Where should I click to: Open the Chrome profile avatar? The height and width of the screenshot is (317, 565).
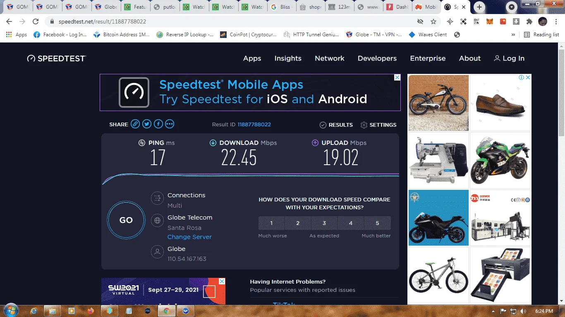coord(543,21)
